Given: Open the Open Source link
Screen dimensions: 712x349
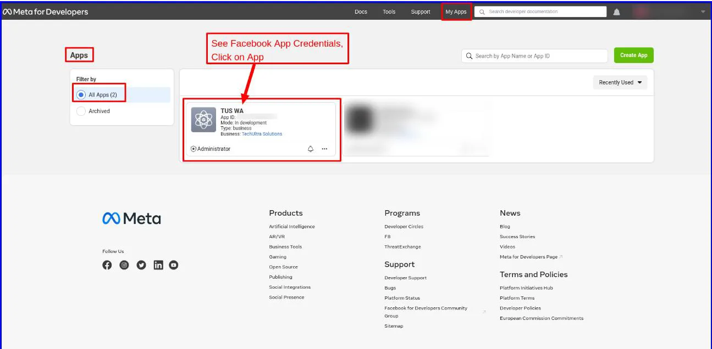Looking at the screenshot, I should [283, 267].
